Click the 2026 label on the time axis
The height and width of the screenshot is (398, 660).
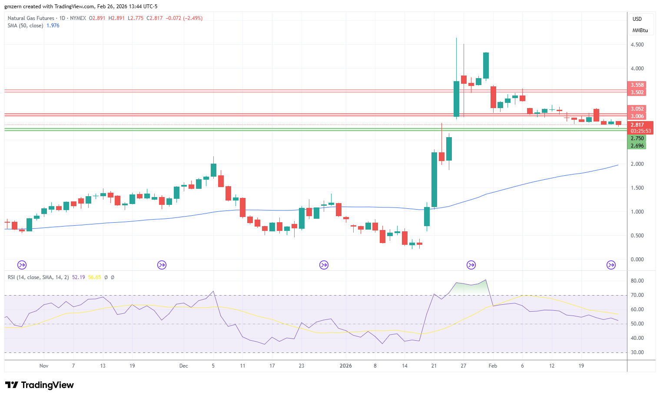(346, 366)
